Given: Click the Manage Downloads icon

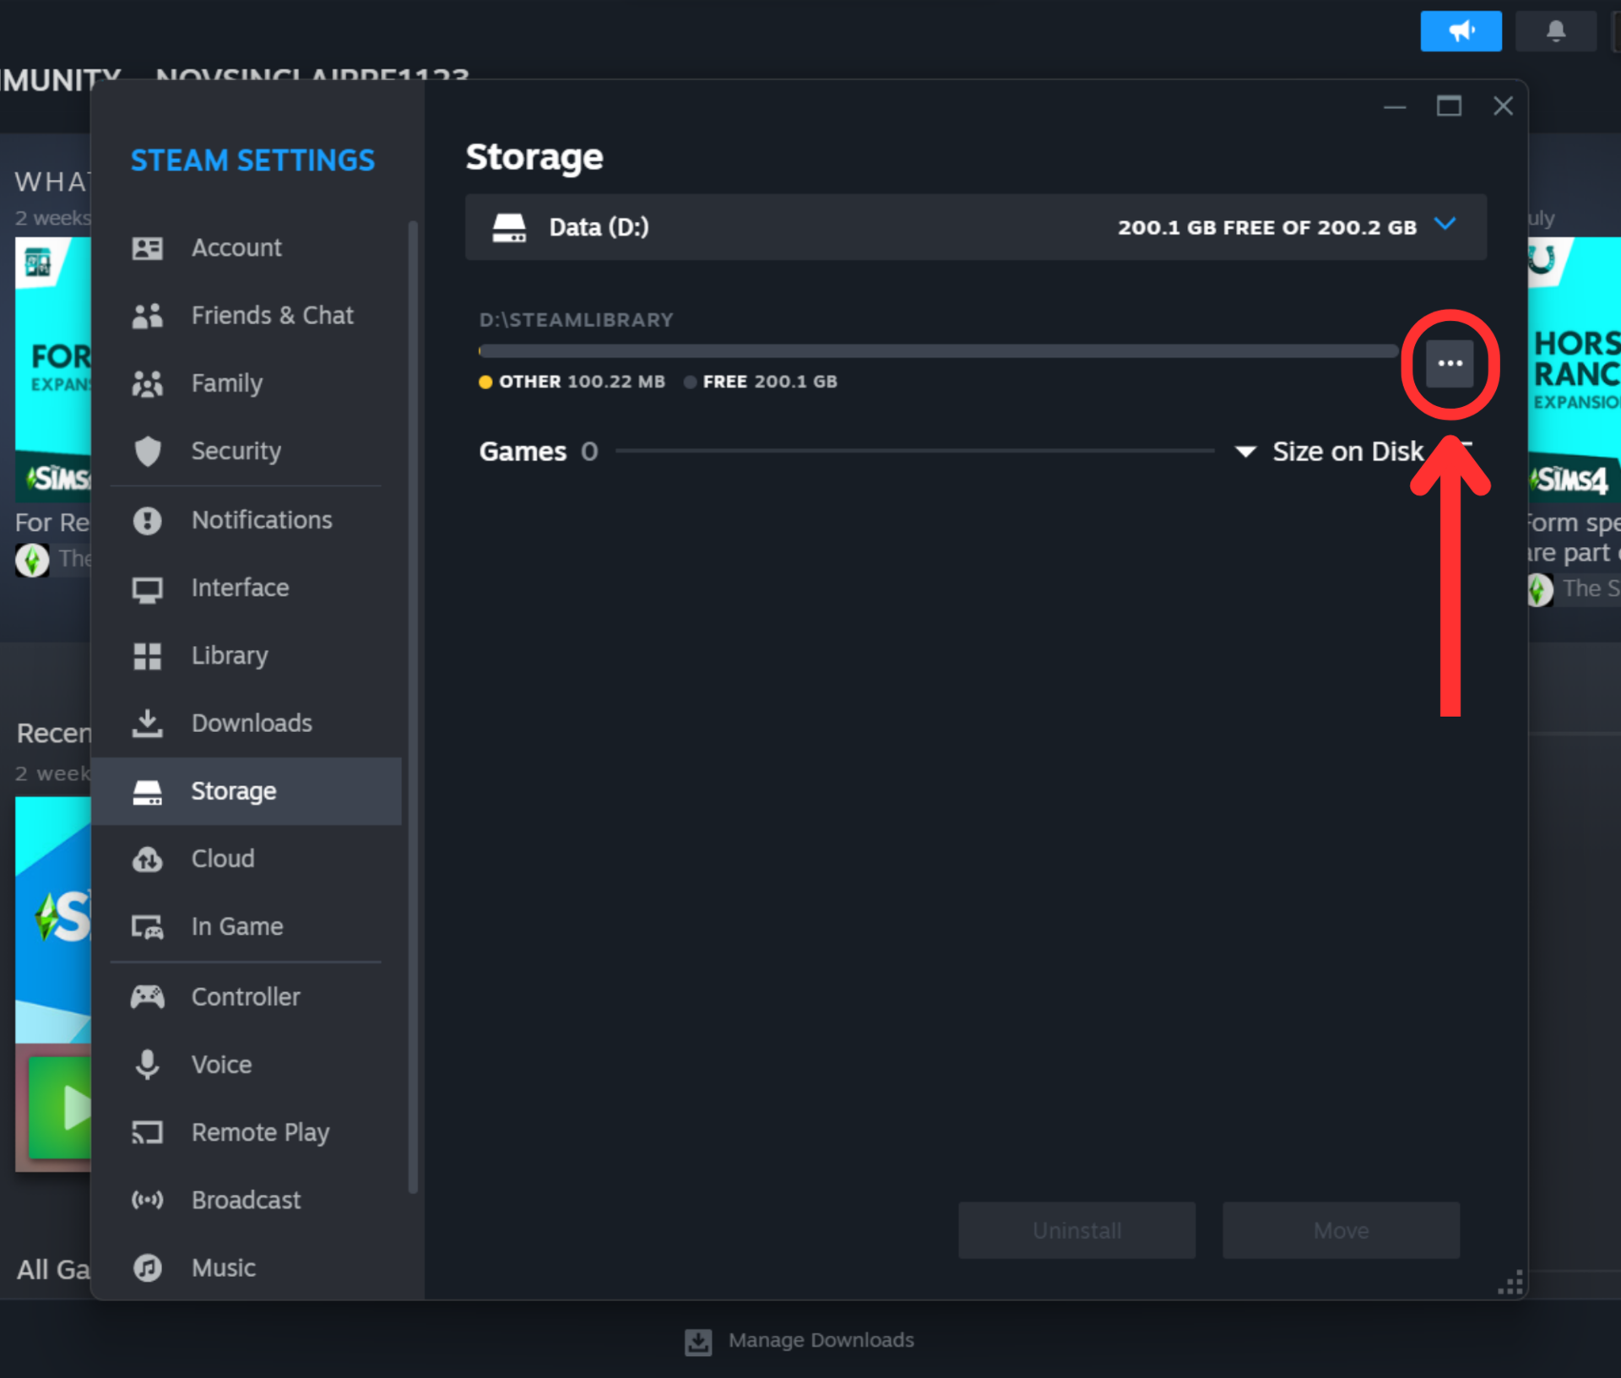Looking at the screenshot, I should [697, 1341].
